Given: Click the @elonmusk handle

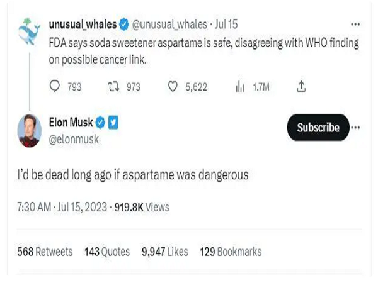Looking at the screenshot, I should 74,140.
